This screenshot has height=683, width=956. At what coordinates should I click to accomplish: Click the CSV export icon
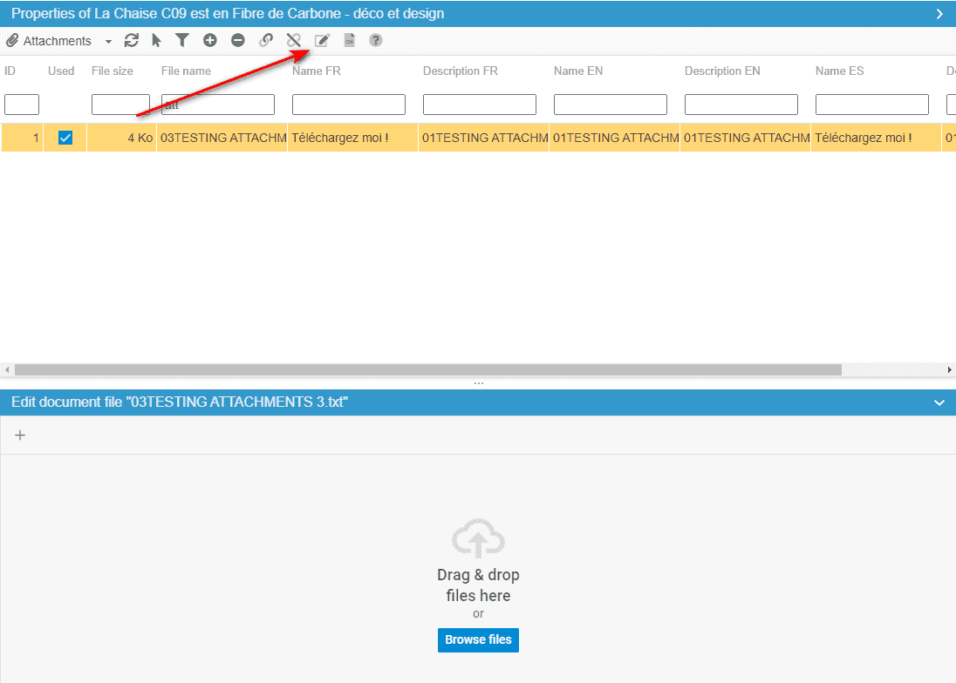[349, 41]
